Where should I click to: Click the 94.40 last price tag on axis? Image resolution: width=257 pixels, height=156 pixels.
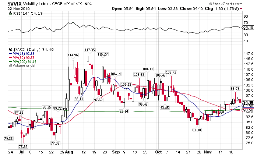(x=249, y=102)
